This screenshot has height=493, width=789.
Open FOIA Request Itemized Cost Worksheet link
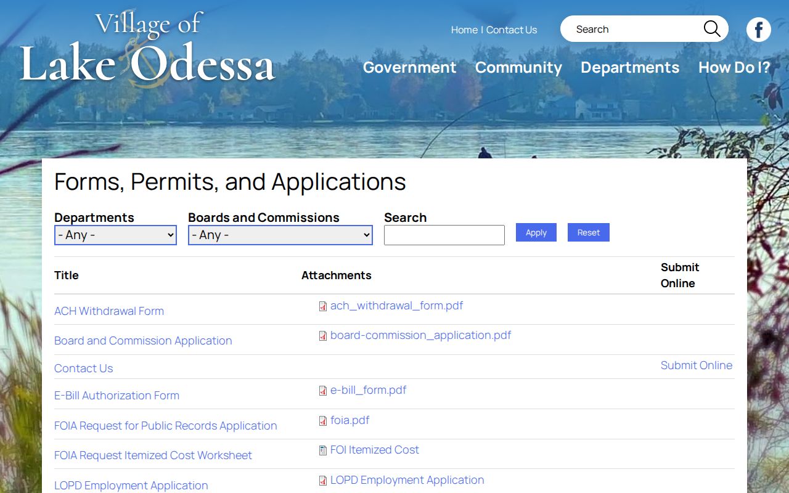[153, 455]
